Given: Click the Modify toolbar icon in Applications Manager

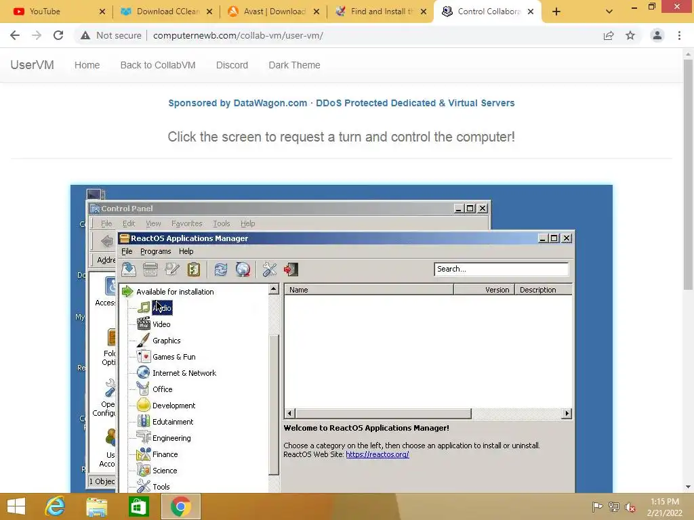Looking at the screenshot, I should (172, 269).
